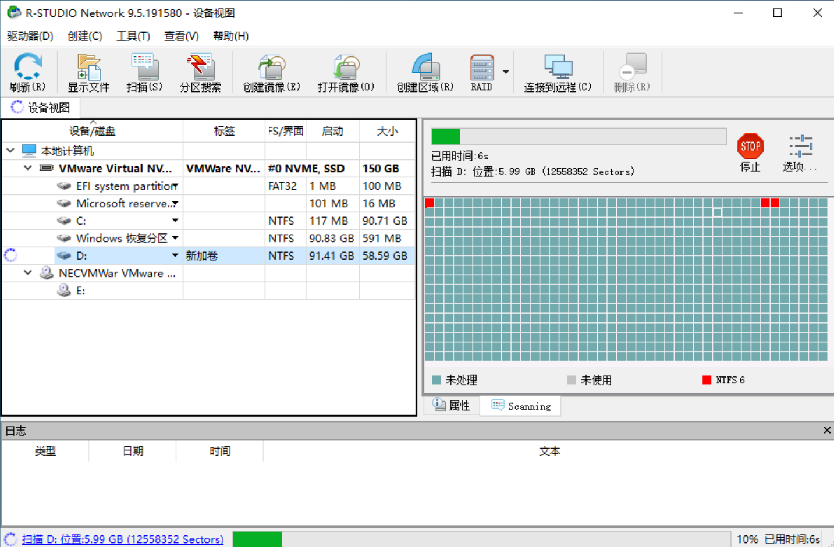
Task: Collapse the 本地计算机 tree node
Action: coord(10,151)
